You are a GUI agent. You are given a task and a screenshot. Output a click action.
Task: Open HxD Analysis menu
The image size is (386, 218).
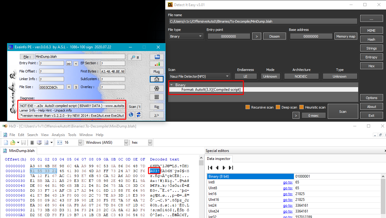click(x=58, y=135)
